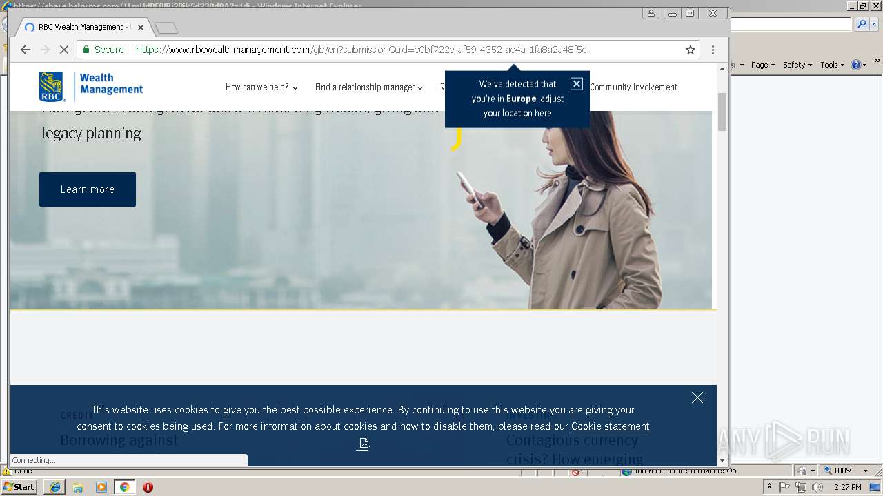The width and height of the screenshot is (883, 496).
Task: Go back with the Chrome back arrow
Action: tap(26, 50)
